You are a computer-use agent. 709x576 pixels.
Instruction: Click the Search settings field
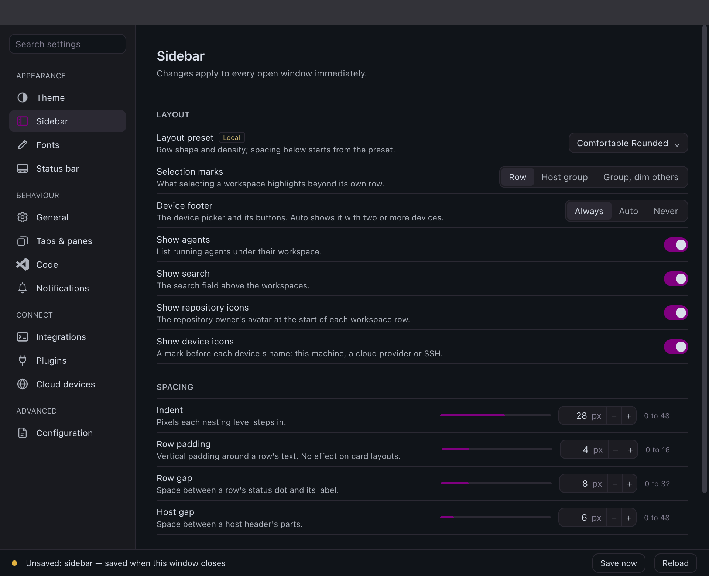point(68,44)
